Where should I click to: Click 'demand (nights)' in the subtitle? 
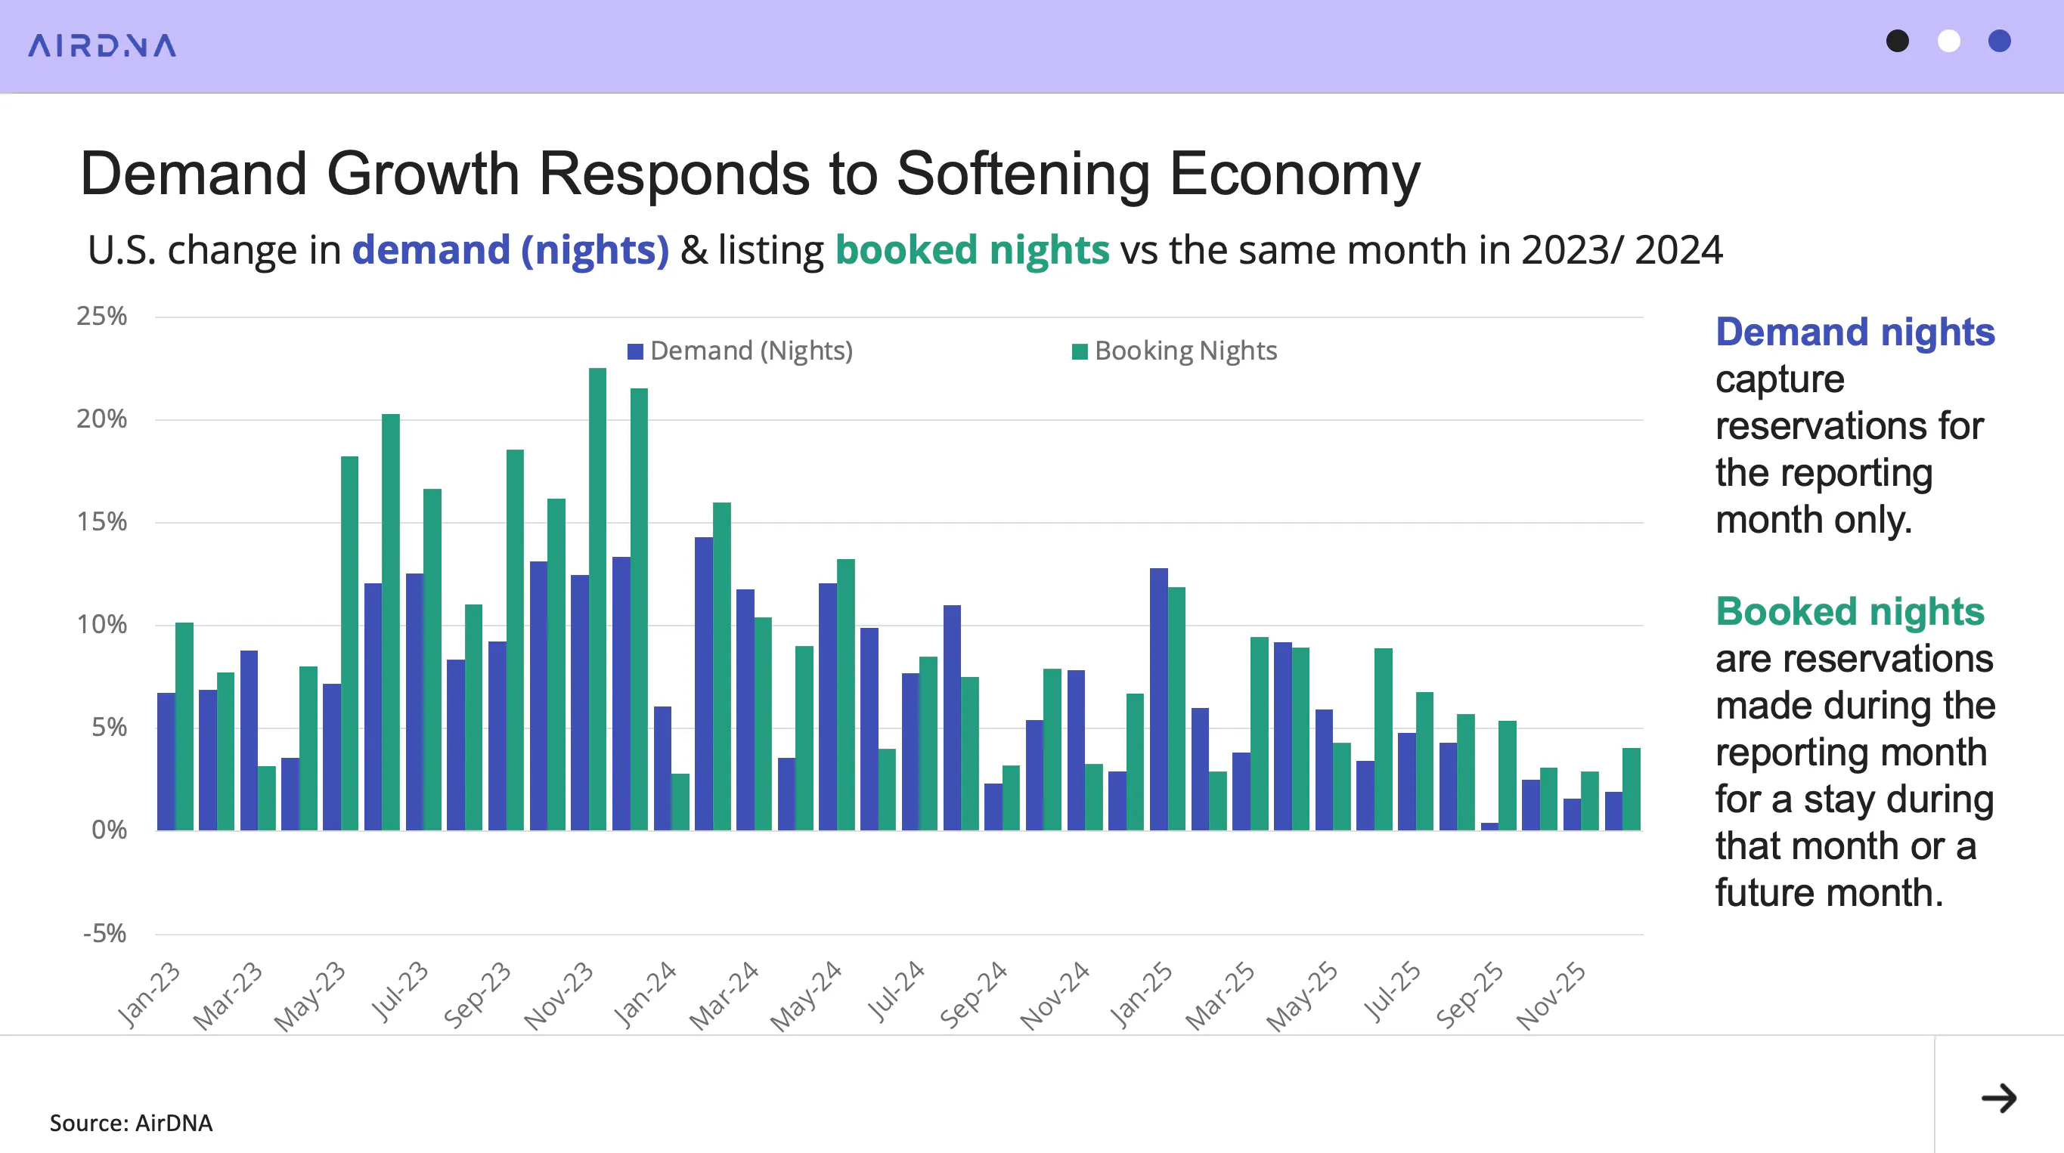tap(510, 250)
